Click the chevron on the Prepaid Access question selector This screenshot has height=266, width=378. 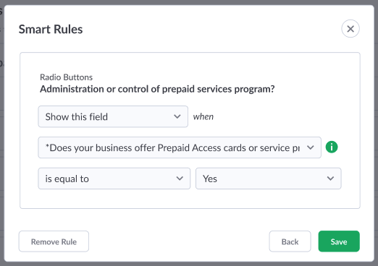[311, 147]
